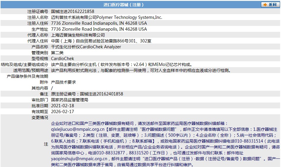Click agent name 上海迈普瑞生物科技有限公司
281x167 pixels.
click(78, 35)
